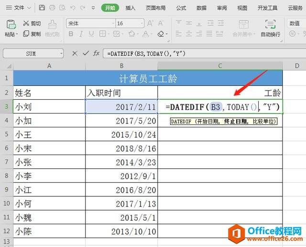Click the increase font size A+ icon

coord(150,23)
